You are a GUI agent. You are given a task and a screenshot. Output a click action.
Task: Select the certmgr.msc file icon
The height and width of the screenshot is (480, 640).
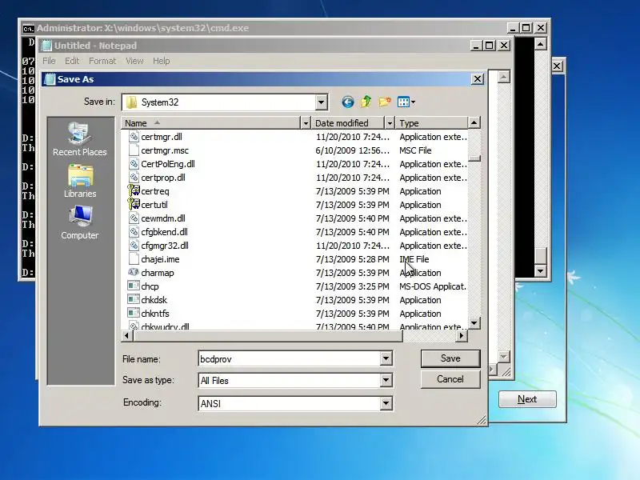pos(134,150)
